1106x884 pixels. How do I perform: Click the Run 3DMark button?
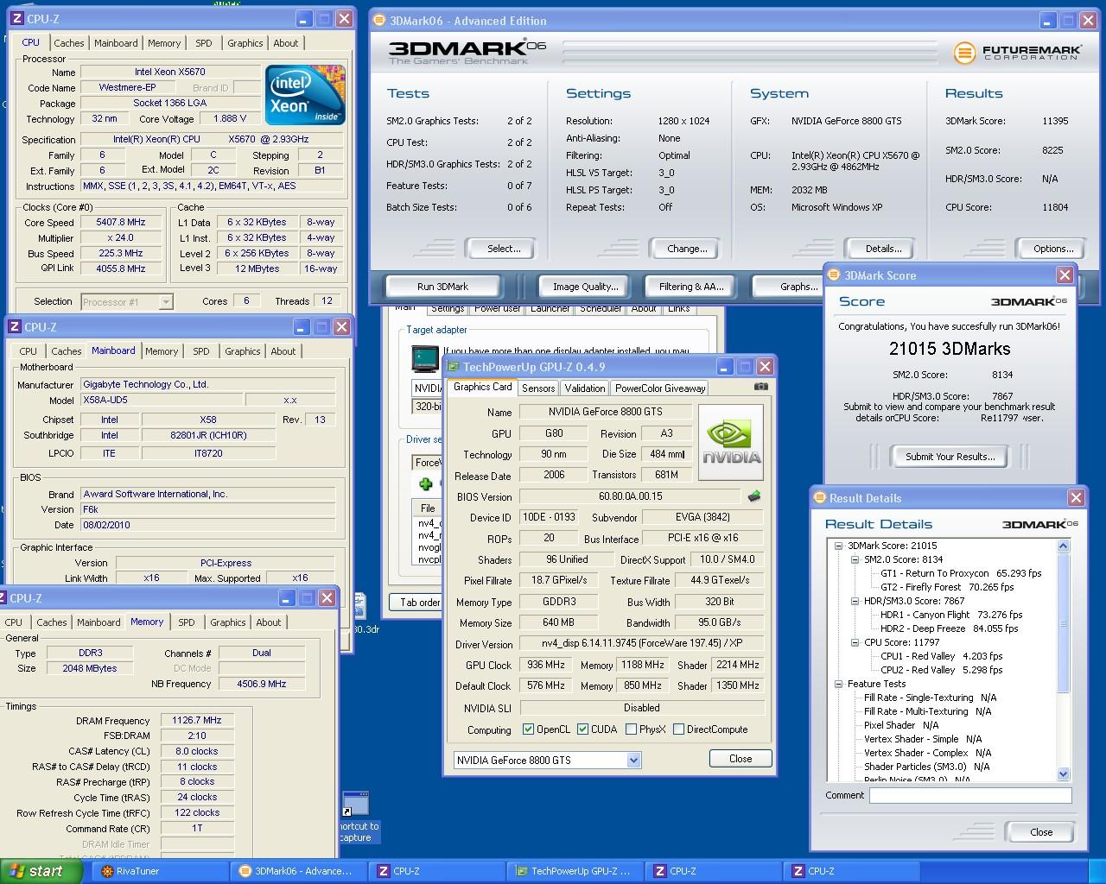(x=442, y=287)
